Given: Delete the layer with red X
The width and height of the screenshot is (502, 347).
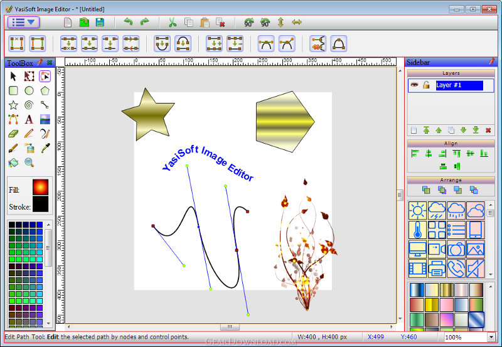Looking at the screenshot, I should coord(488,131).
